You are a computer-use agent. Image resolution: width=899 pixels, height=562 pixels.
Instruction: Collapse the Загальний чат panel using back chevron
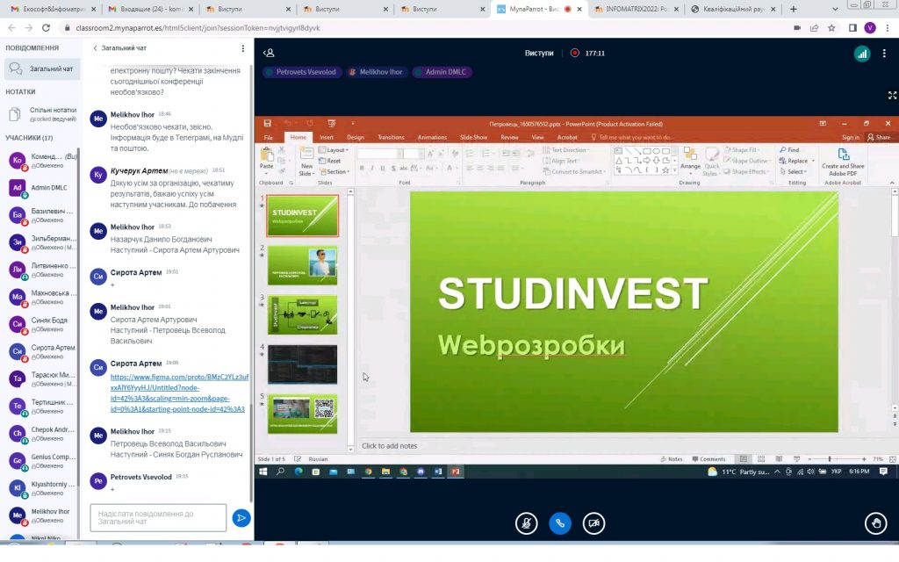(95, 48)
